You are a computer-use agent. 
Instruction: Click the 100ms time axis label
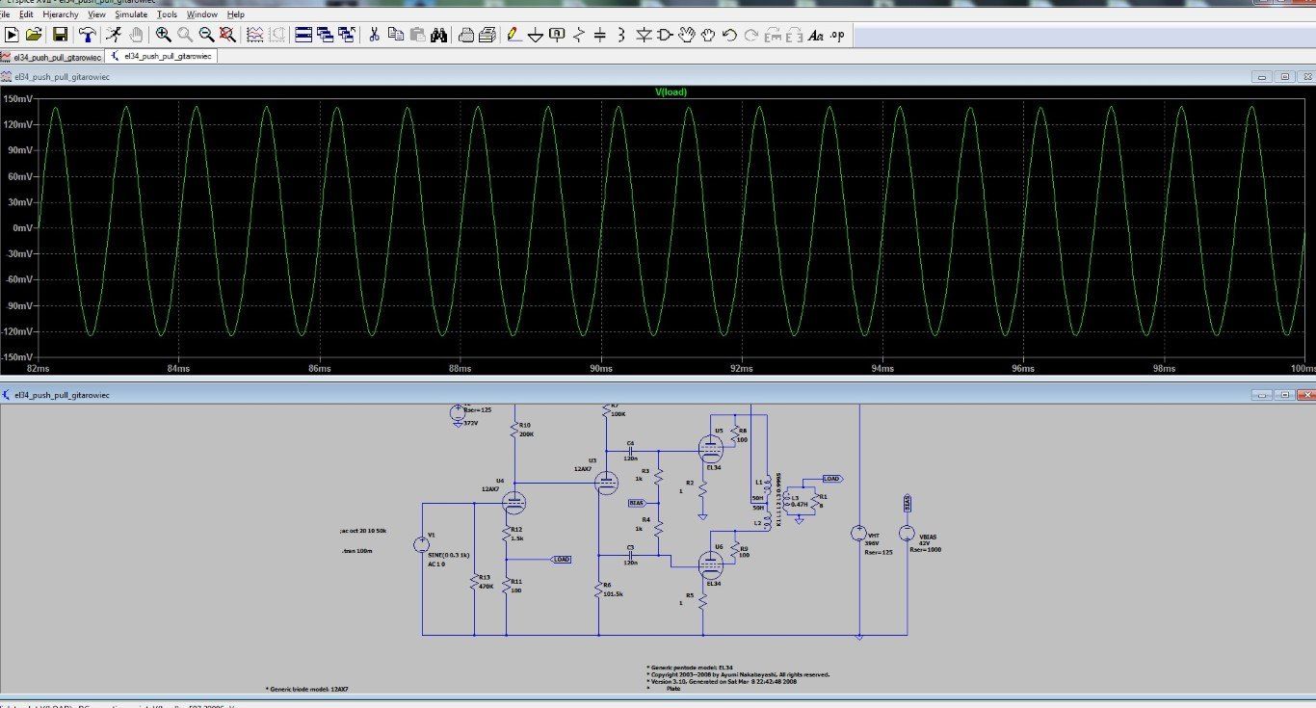1302,369
